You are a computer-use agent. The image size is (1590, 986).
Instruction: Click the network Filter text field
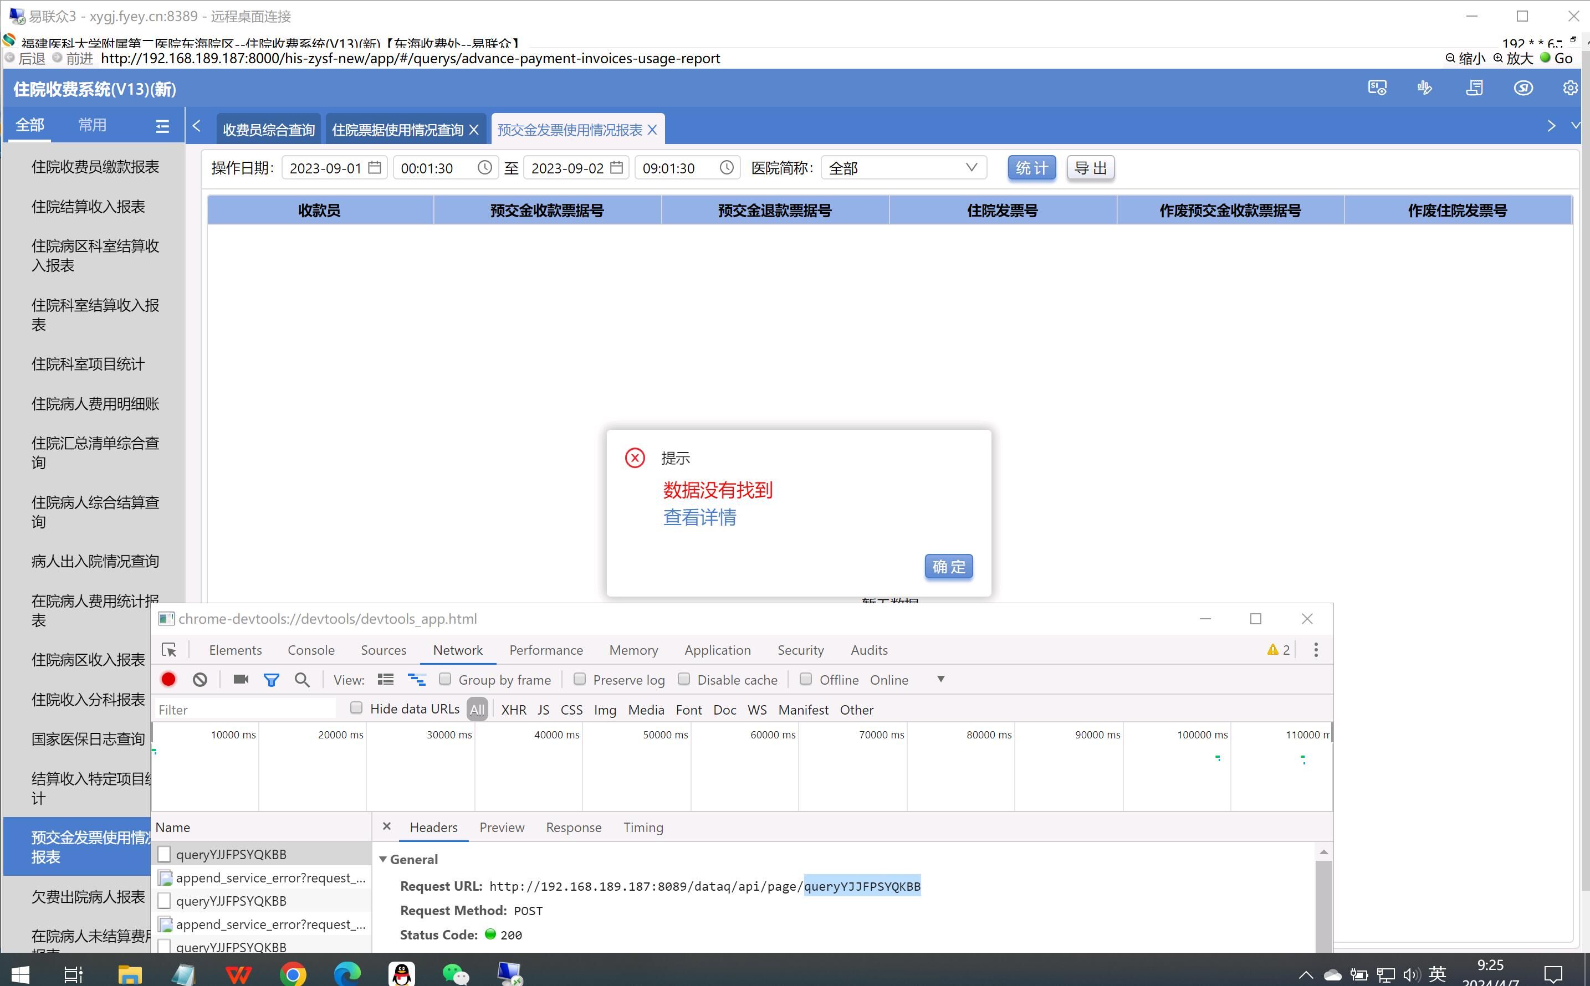point(244,710)
